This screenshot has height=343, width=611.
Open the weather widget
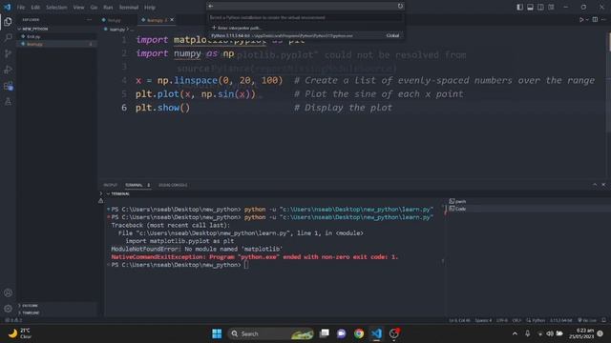[19, 333]
